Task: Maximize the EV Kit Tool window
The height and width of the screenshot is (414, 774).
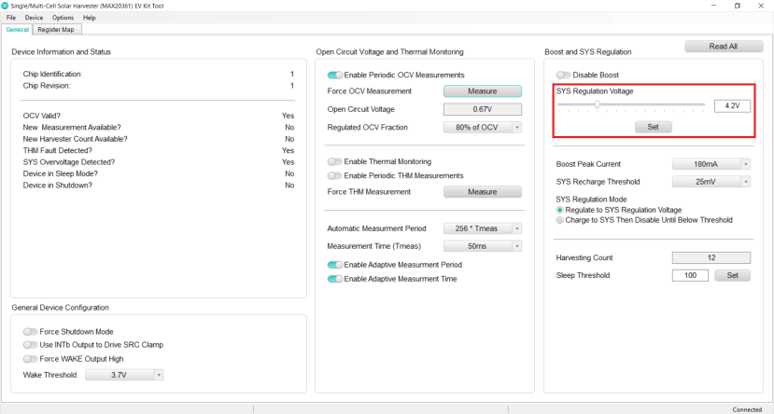Action: [x=738, y=6]
